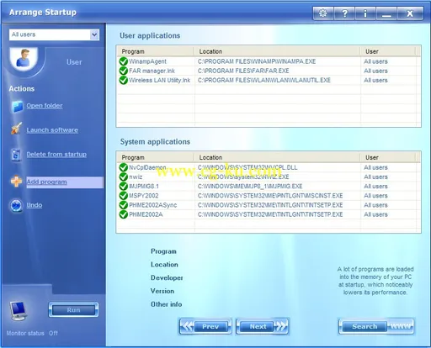Sort user applications by User column header
431x348 pixels.
coord(388,51)
